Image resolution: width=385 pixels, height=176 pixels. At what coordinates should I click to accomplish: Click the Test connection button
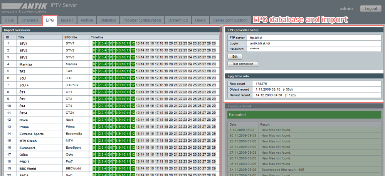tap(243, 64)
